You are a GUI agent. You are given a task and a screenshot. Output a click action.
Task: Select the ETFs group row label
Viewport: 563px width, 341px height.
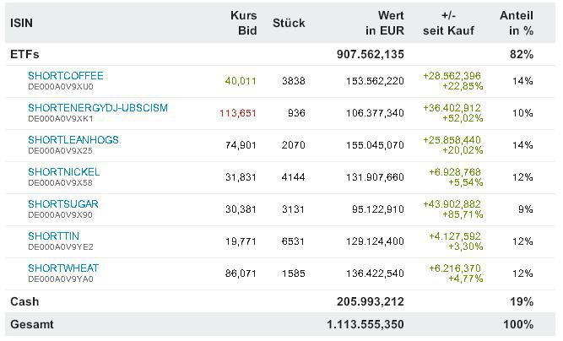[x=24, y=54]
